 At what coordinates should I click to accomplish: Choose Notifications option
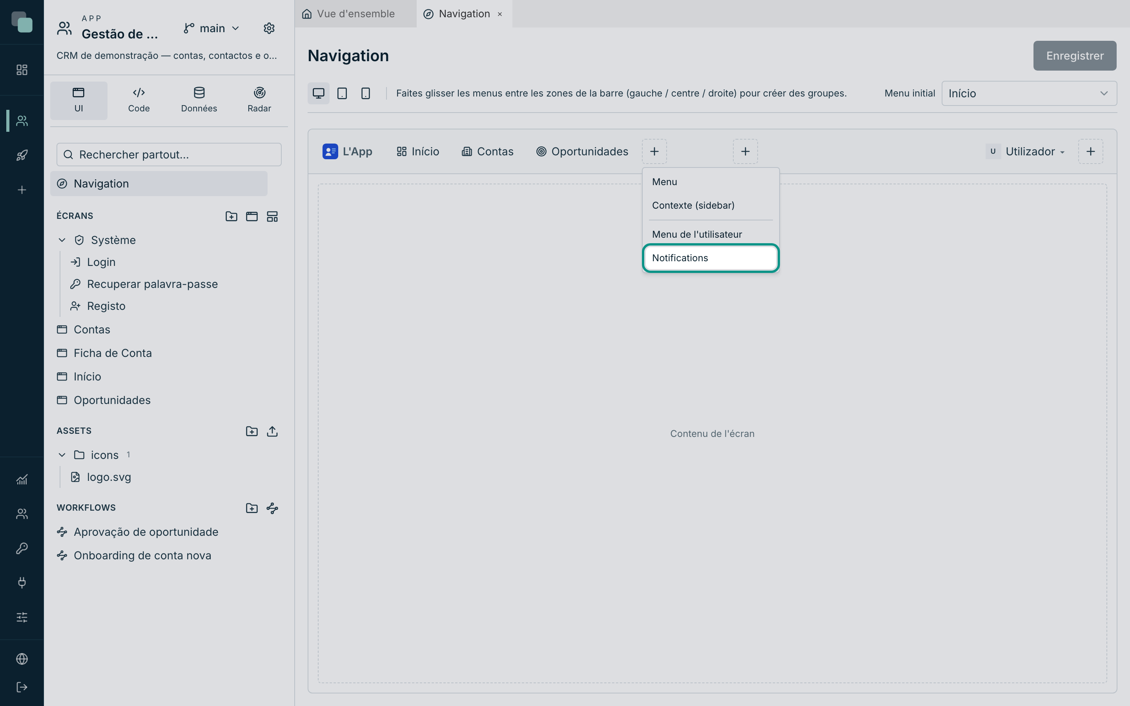(x=711, y=258)
